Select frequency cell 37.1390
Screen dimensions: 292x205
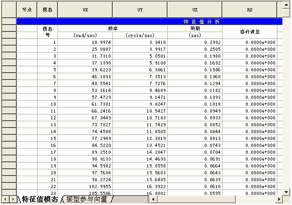coord(85,63)
